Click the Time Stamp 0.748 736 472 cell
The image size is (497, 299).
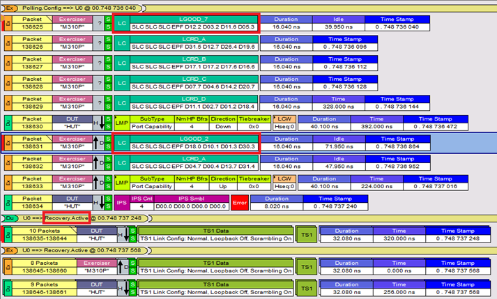tap(435, 123)
